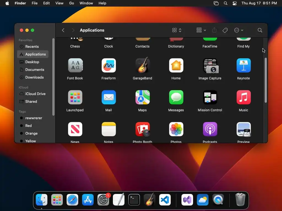Click the date and time in menu bar

click(x=259, y=3)
